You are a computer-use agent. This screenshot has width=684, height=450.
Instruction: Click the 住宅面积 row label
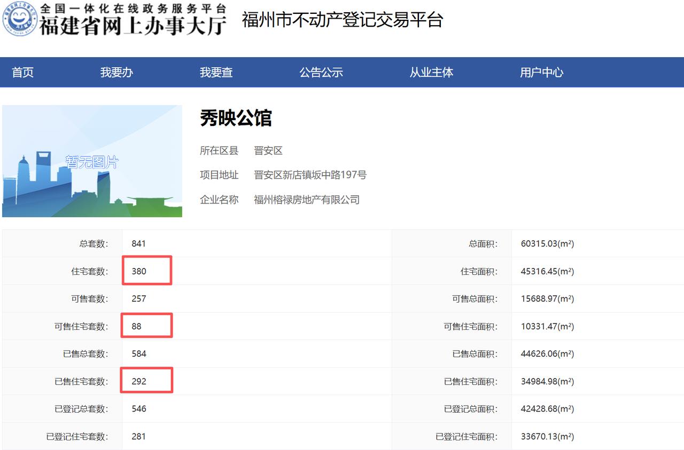click(479, 271)
